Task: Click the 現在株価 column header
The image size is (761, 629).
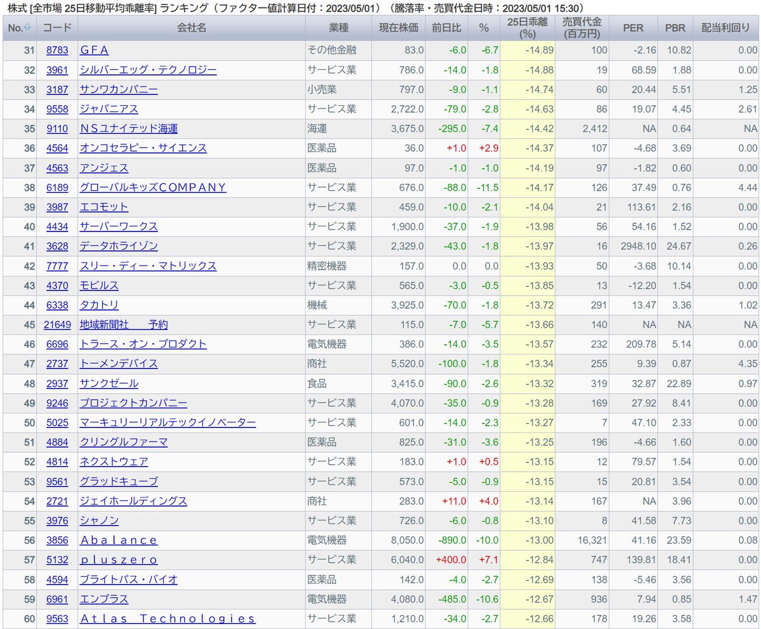Action: (398, 29)
